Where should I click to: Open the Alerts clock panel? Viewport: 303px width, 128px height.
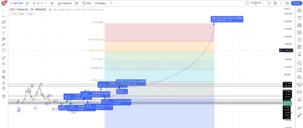click(299, 18)
